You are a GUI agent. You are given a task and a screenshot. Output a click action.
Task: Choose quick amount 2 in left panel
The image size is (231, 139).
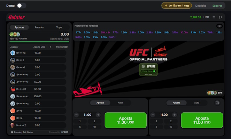[x=94, y=121]
